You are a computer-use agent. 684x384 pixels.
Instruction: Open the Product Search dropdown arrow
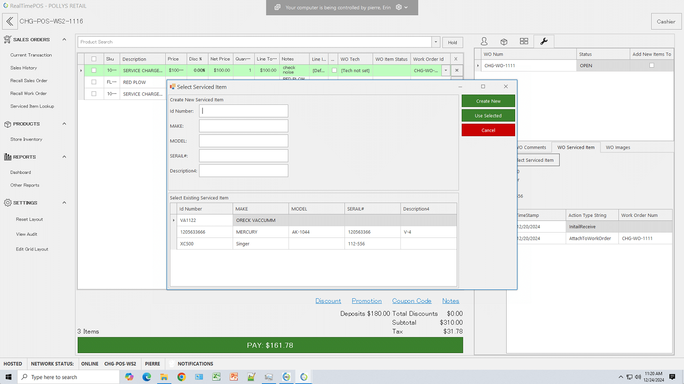tap(436, 42)
